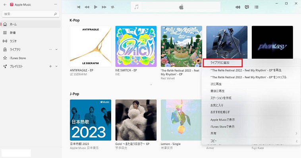
Task: Click the 日本热歌 2023 title text
Action: (x=79, y=144)
